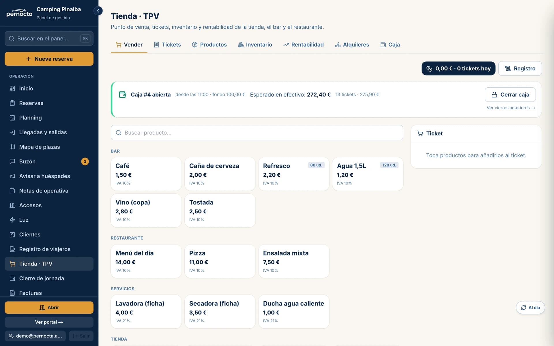Collapse the sidebar with the chevron button
Viewport: 554px width, 346px height.
(98, 11)
